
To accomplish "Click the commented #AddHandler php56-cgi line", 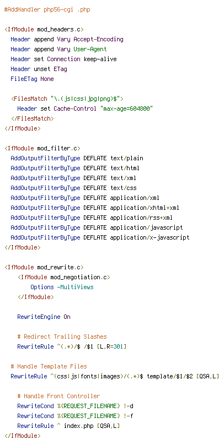I will (47, 10).
